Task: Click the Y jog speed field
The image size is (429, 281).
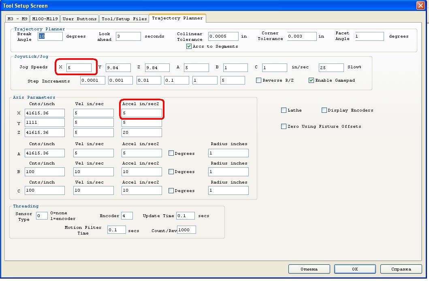Action: click(x=118, y=68)
